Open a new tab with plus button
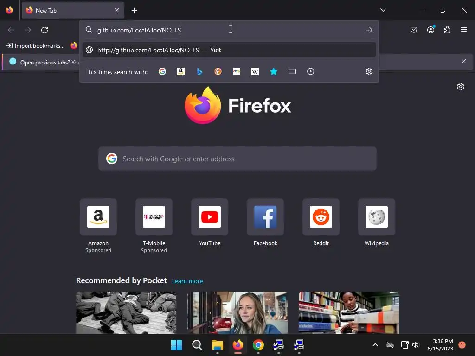The width and height of the screenshot is (475, 356). coord(134,11)
